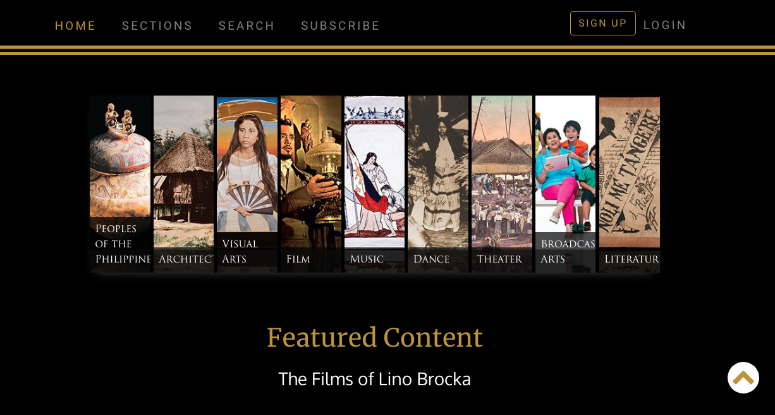Open the Dance section thumbnail
775x415 pixels.
pos(438,184)
